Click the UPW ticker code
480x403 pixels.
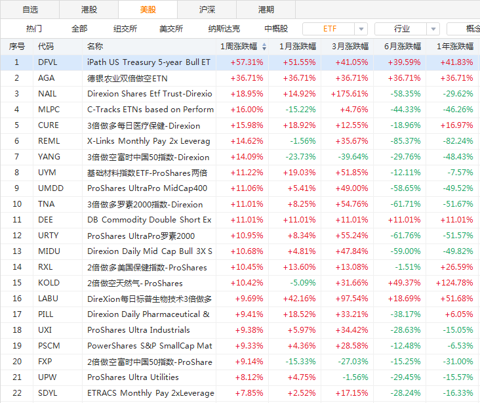click(47, 377)
